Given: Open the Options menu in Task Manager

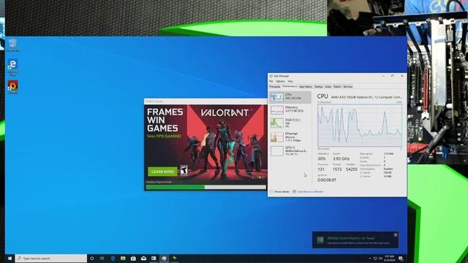Looking at the screenshot, I should (280, 81).
